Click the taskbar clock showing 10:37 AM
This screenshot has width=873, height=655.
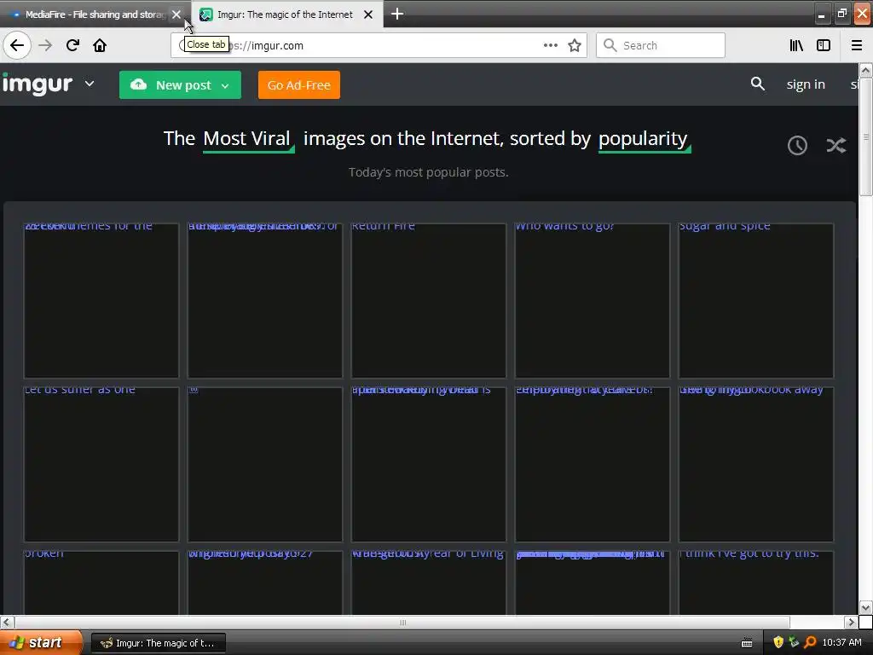click(841, 643)
